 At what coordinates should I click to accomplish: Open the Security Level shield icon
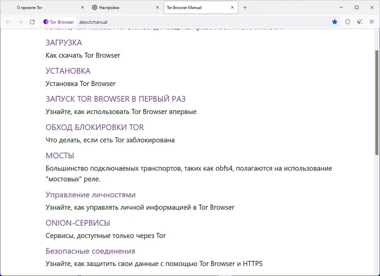pos(348,22)
